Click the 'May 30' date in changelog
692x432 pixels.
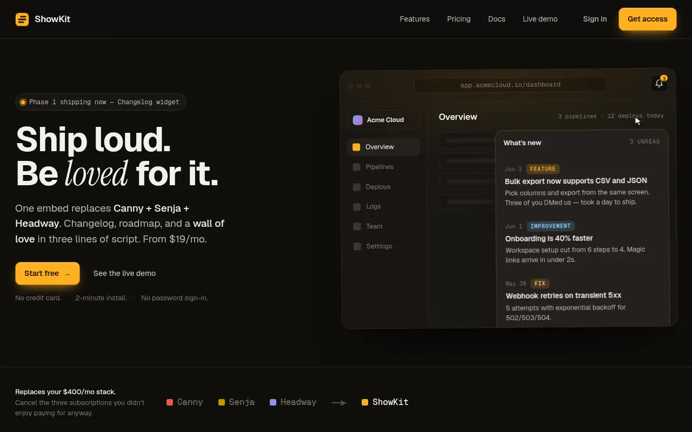click(516, 283)
